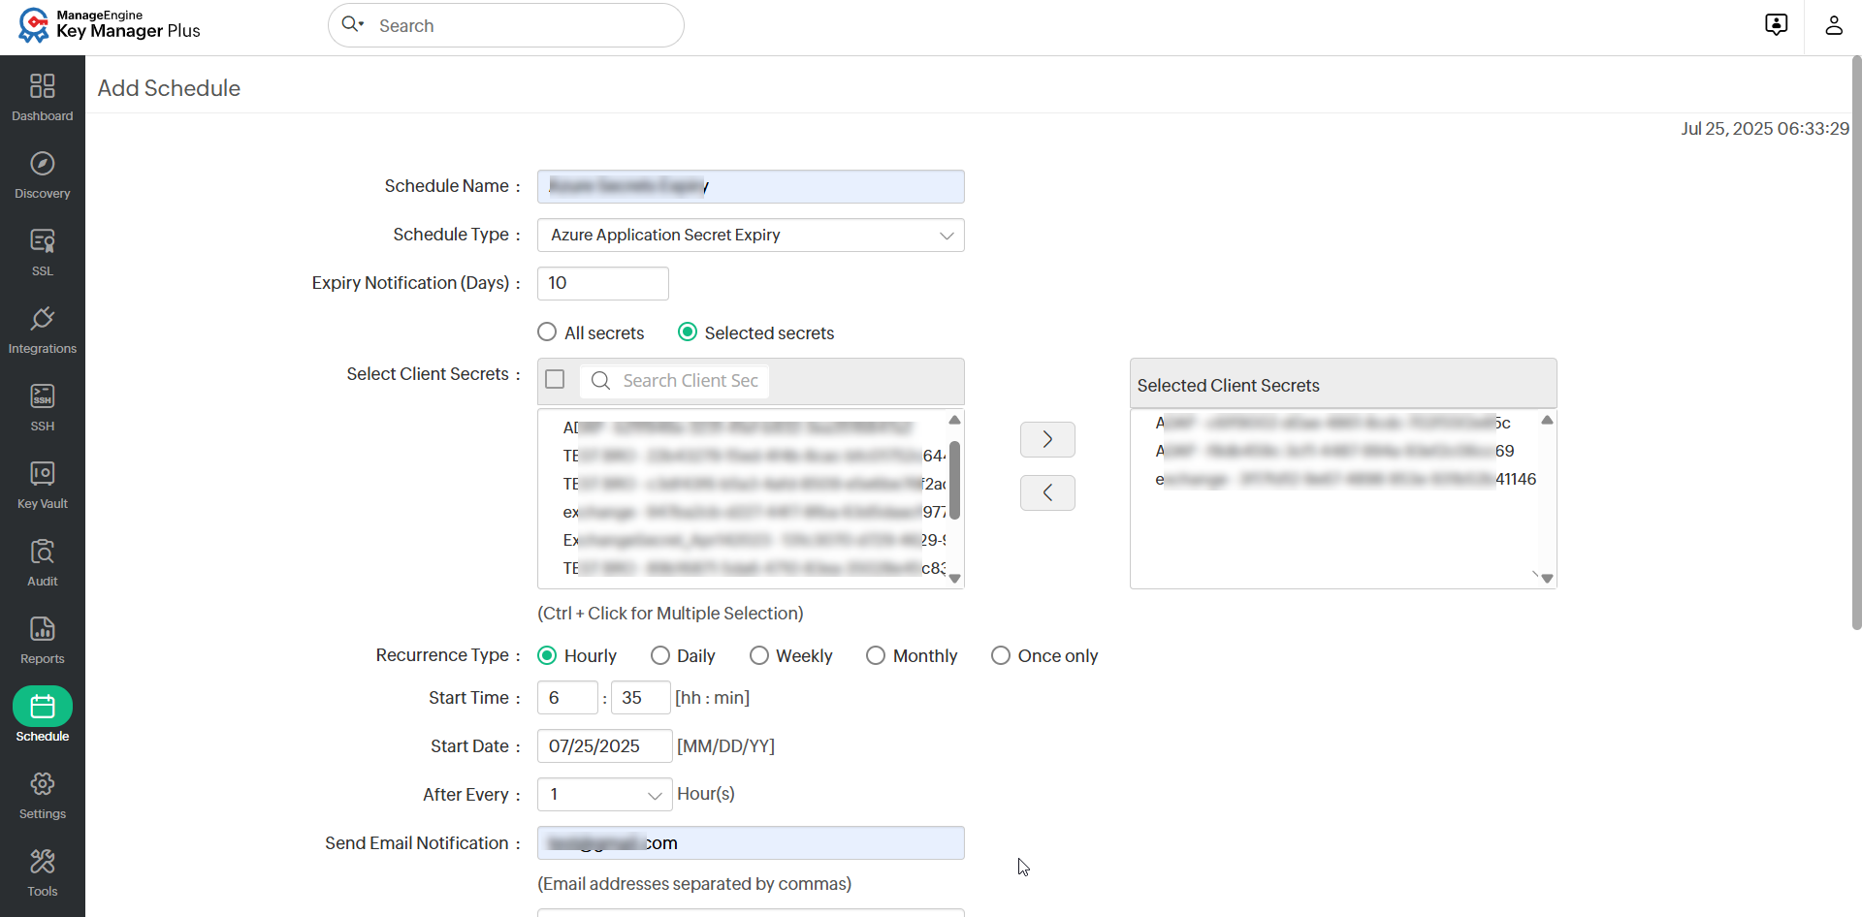Click the top Search bar
1862x917 pixels.
coord(506,25)
